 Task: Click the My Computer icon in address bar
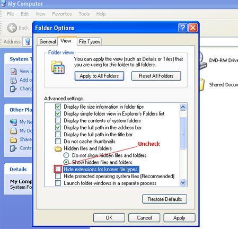click(x=28, y=42)
